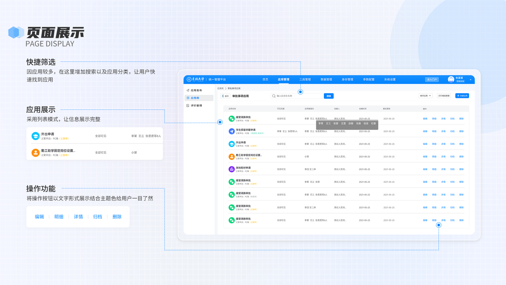Click 归档 in the 其他耗材申请 row
The image size is (506, 285).
(x=452, y=169)
